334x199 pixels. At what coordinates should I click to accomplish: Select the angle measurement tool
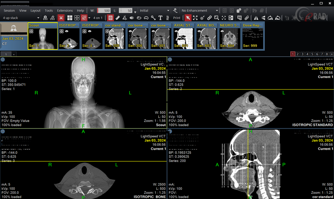click(x=124, y=18)
